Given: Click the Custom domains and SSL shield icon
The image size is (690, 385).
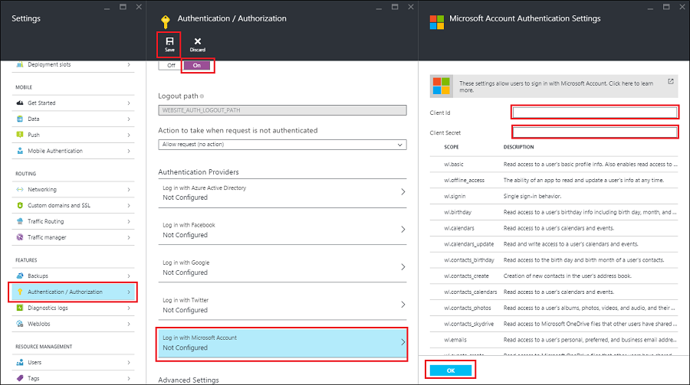Looking at the screenshot, I should 20,205.
